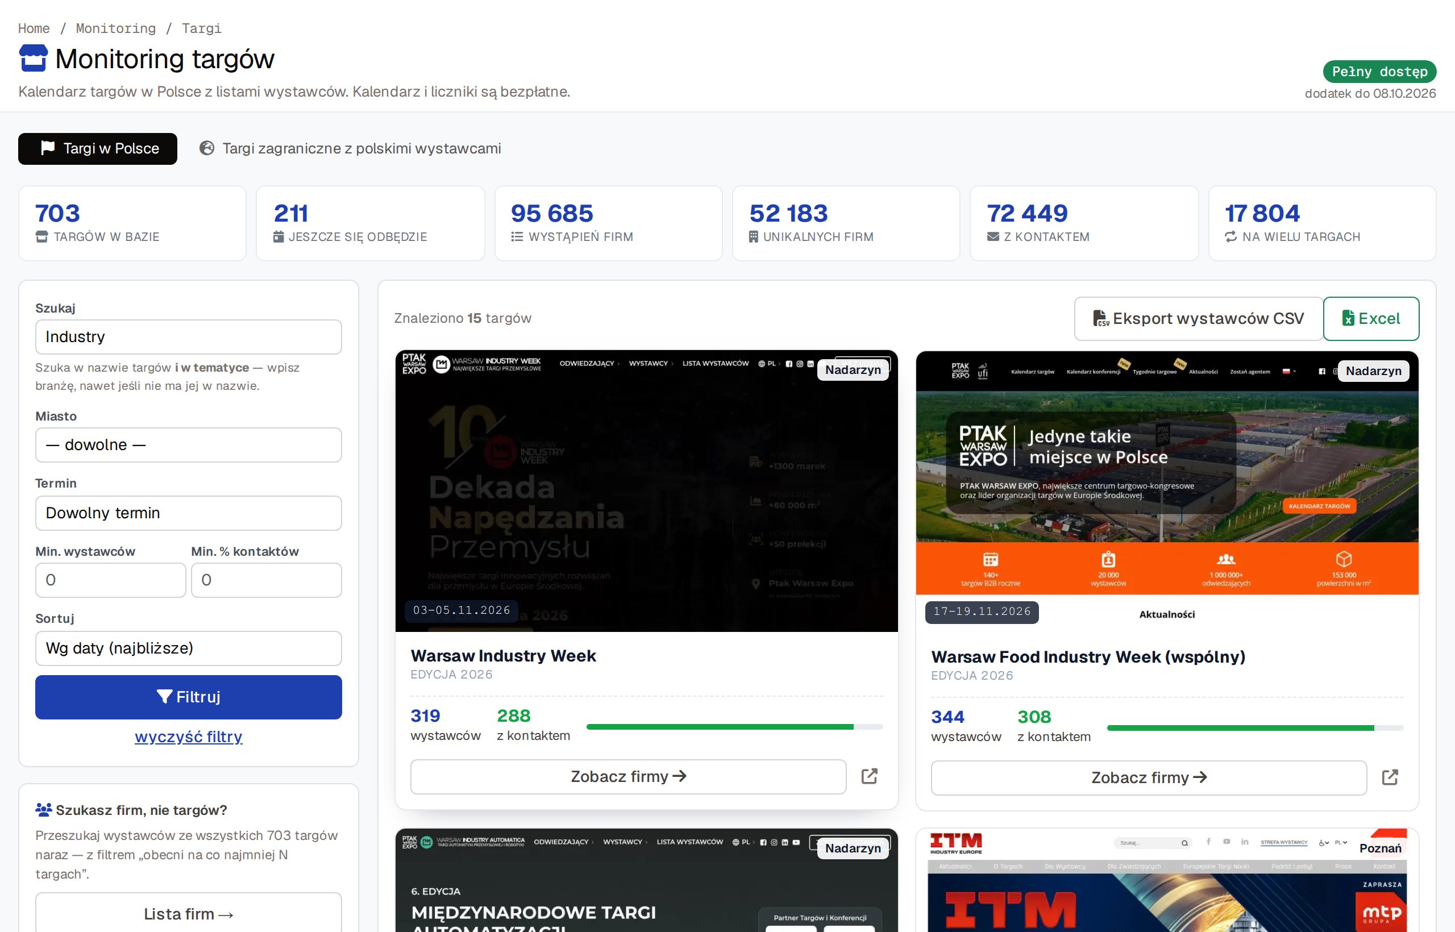
Task: Open the ITM Industry Europe thumbnail
Action: (1167, 880)
